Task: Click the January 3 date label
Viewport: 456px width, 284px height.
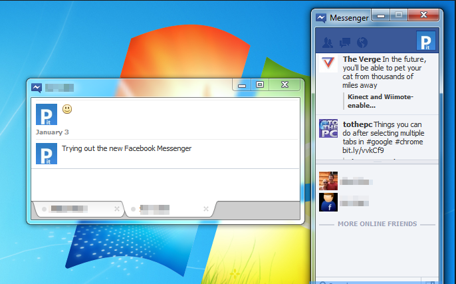Action: point(52,132)
